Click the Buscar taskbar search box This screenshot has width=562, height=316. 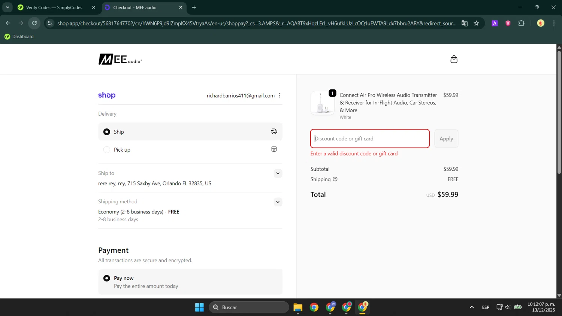pyautogui.click(x=249, y=307)
